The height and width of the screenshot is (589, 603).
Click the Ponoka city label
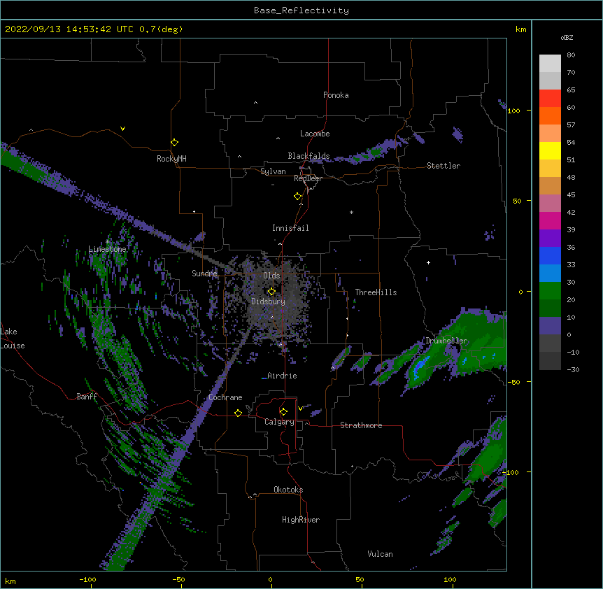336,95
